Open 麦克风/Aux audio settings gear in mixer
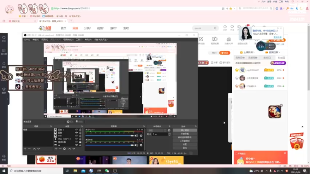Image resolution: width=310 pixels, height=174 pixels. [x=141, y=136]
